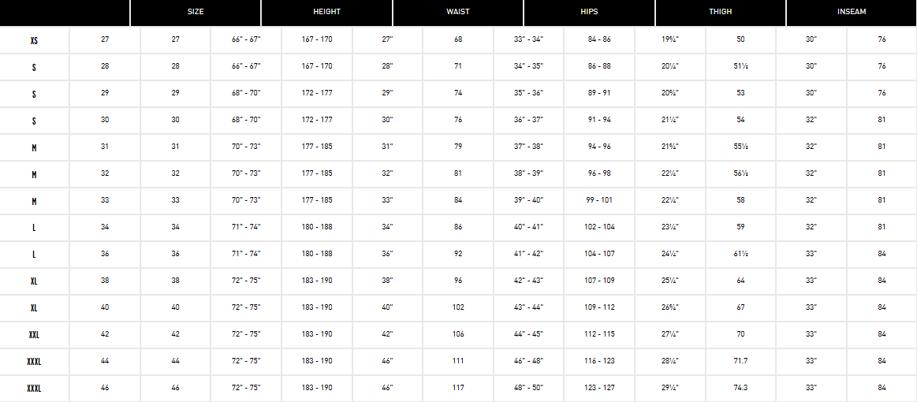Viewport: 917px width, 402px height.
Task: Select the hips cell 116 - 123
Action: point(599,361)
